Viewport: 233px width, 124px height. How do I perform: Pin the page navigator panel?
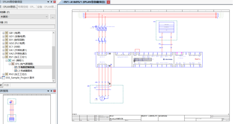click(x=51, y=2)
